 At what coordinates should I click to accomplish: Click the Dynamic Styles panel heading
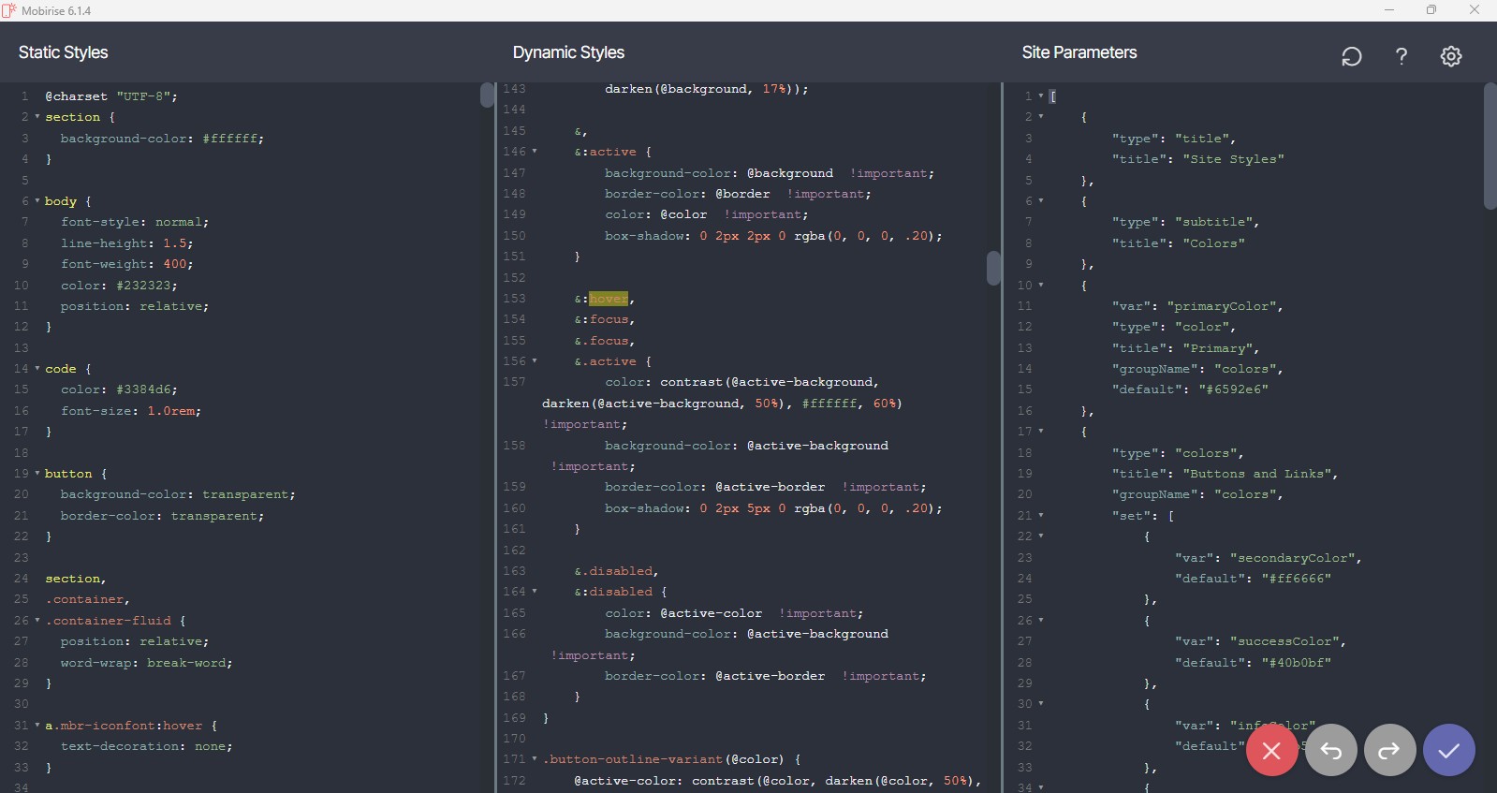click(568, 52)
